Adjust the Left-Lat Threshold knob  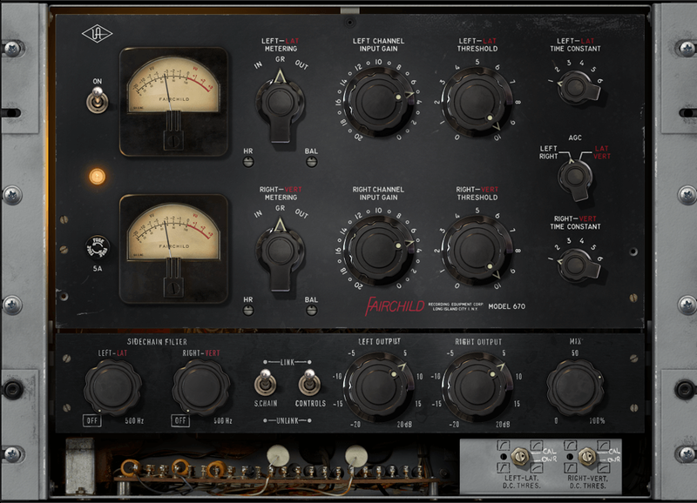(x=477, y=101)
